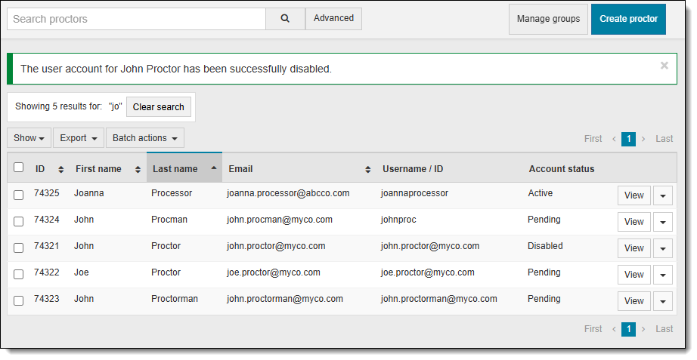Viewport: 697px width, 360px height.
Task: Go to next page arrow at top
Action: tap(643, 139)
